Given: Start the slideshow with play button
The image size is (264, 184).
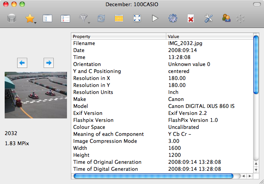Looking at the screenshot, I should tap(155, 18).
